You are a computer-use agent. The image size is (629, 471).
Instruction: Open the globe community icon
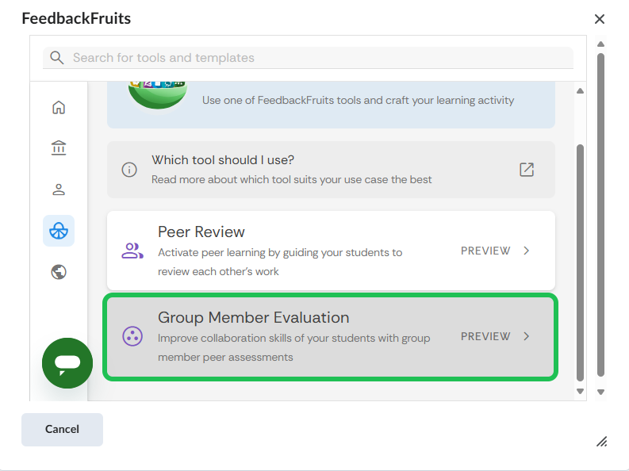click(59, 272)
